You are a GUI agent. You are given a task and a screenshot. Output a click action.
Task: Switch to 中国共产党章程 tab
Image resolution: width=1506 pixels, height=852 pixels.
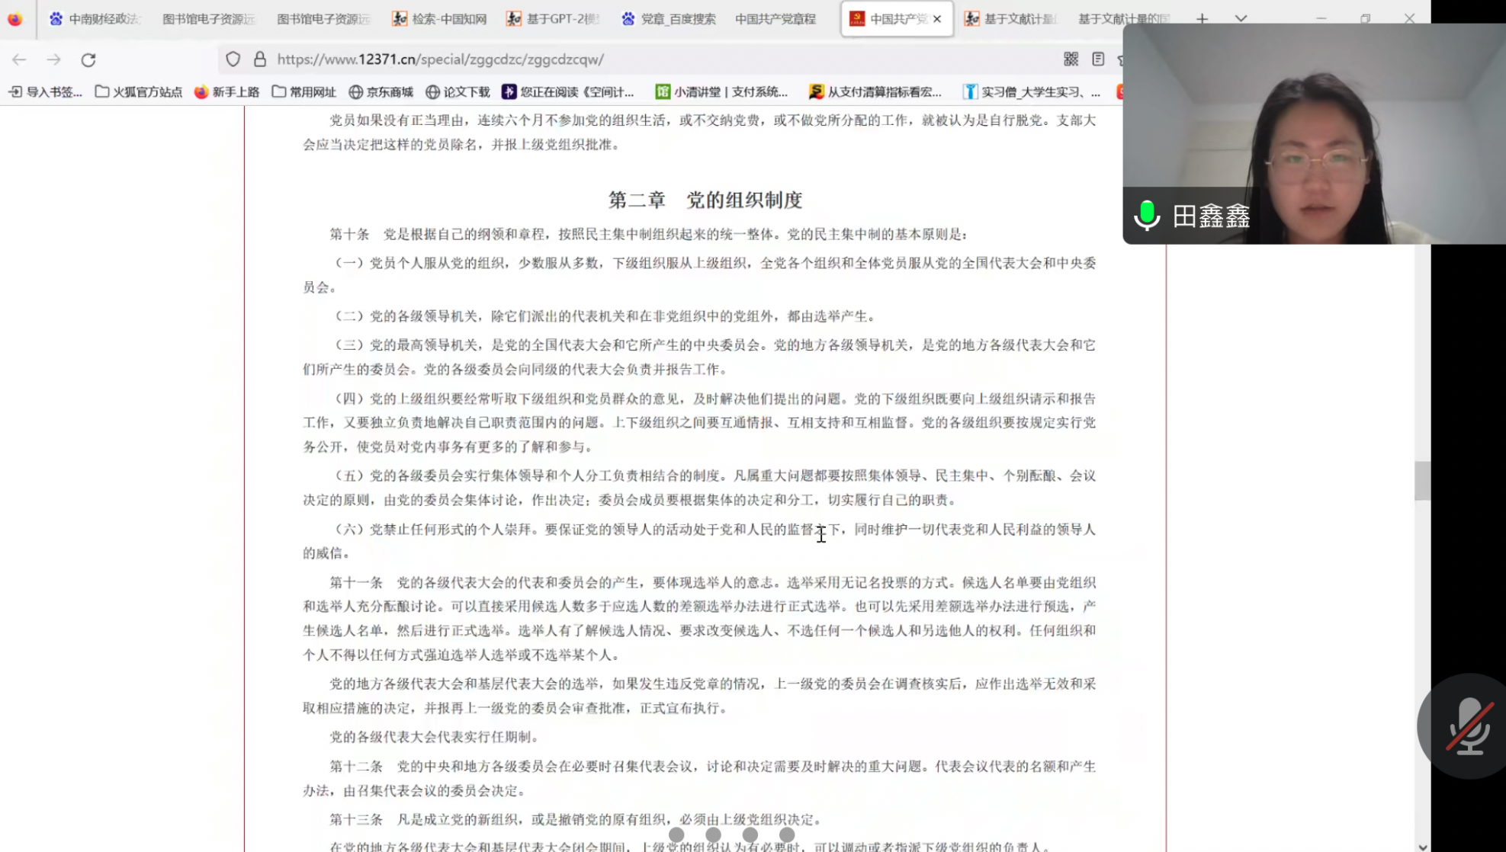(x=775, y=19)
